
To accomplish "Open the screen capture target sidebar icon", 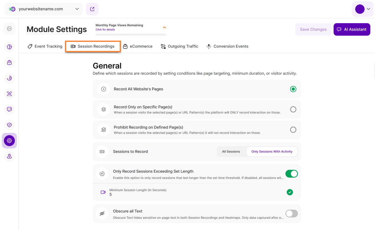I will click(x=9, y=94).
